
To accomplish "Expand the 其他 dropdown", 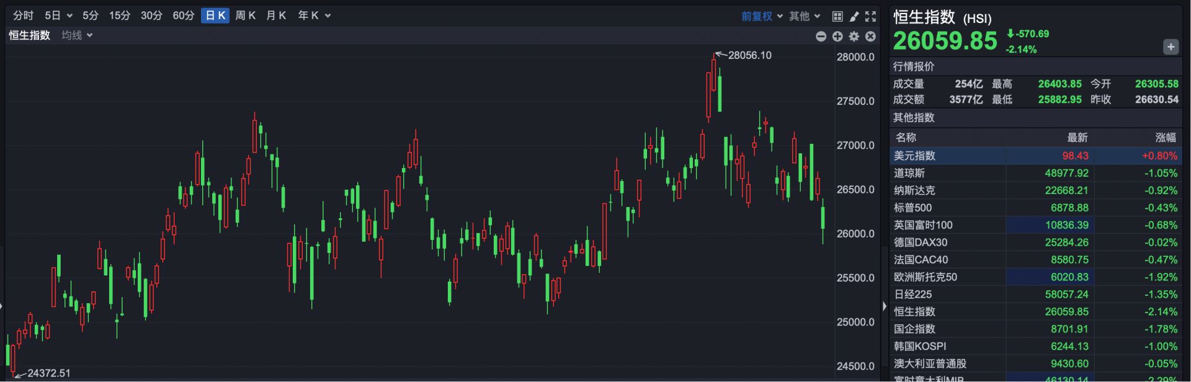I will coord(805,16).
